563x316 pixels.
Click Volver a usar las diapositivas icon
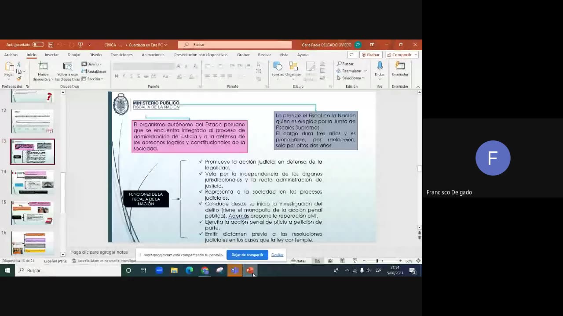pyautogui.click(x=67, y=66)
